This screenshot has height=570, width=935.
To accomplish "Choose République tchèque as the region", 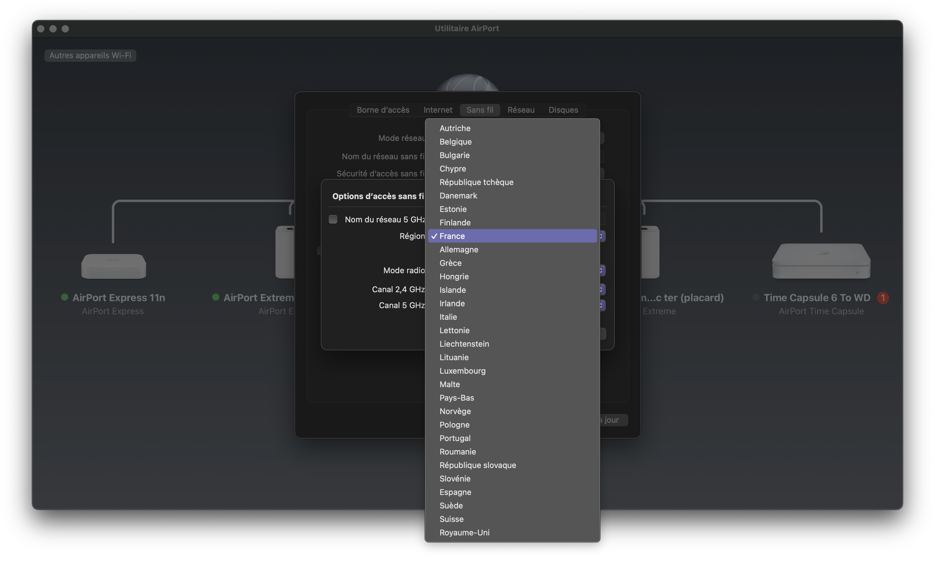I will tap(512, 182).
